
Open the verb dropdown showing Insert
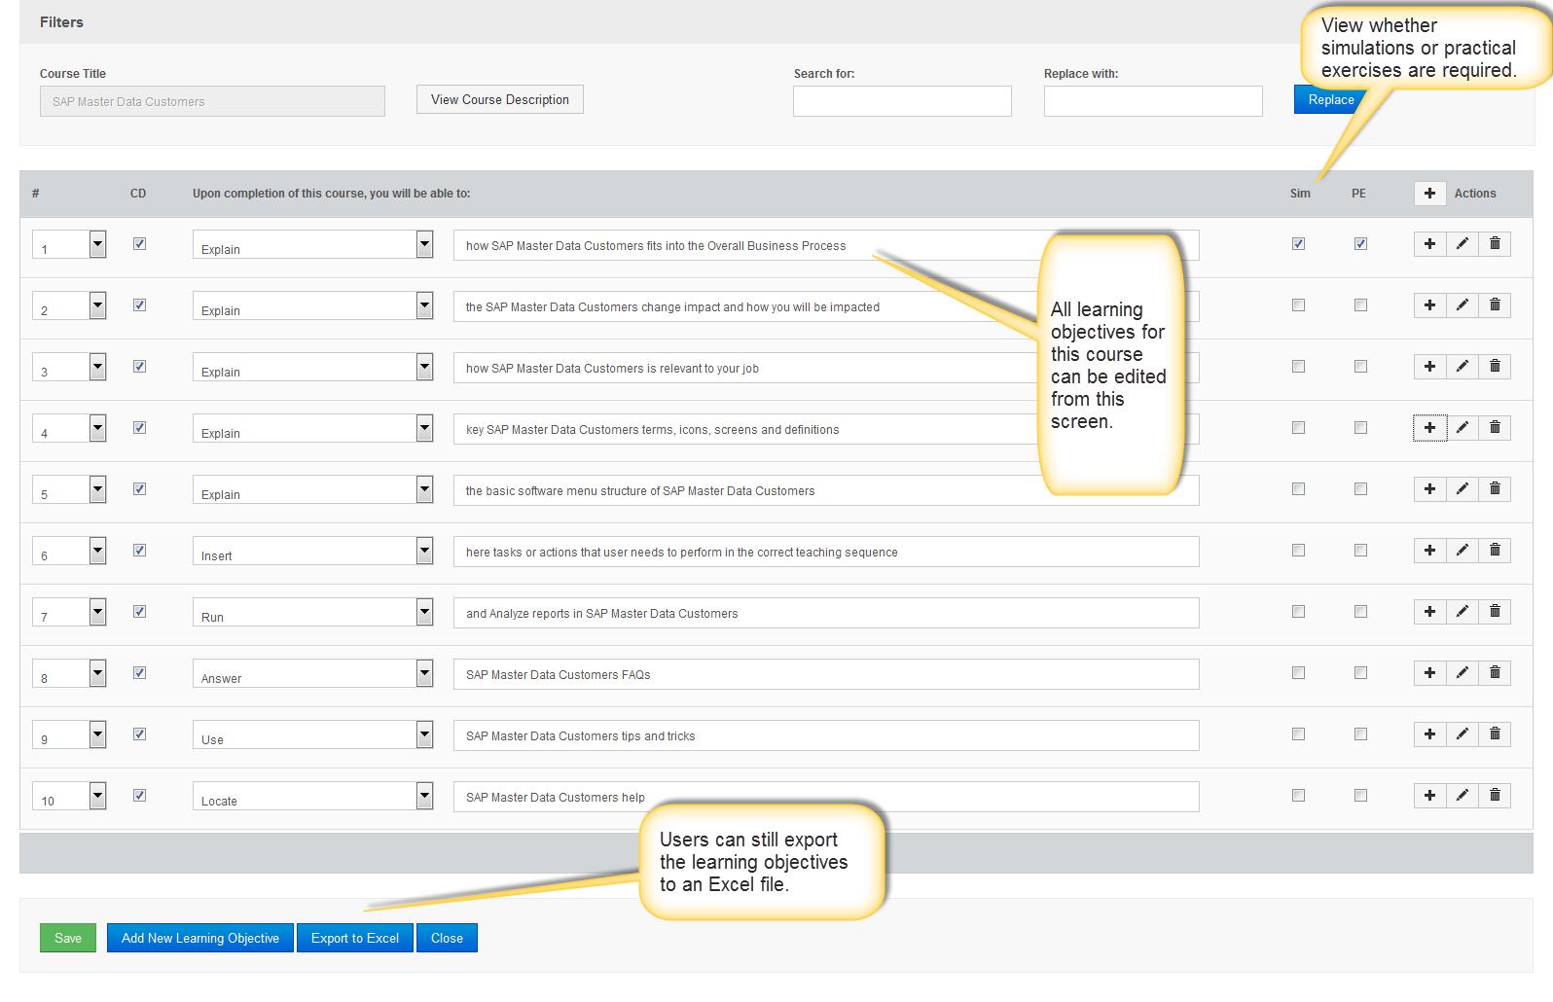312,551
